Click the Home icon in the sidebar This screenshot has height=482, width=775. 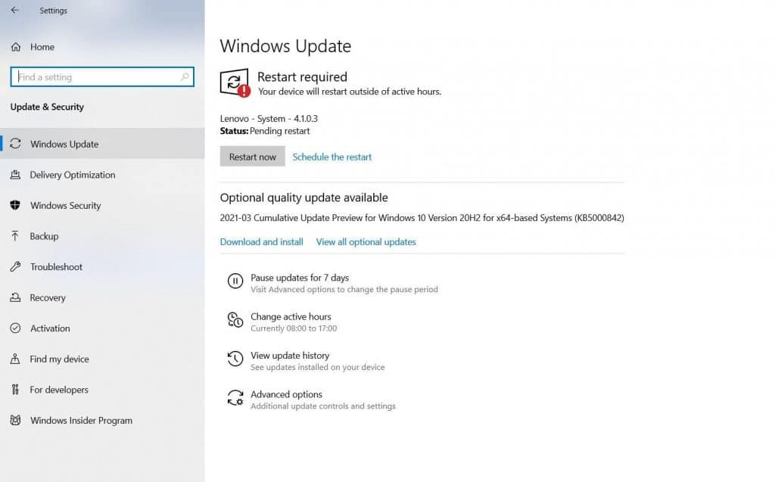tap(15, 47)
